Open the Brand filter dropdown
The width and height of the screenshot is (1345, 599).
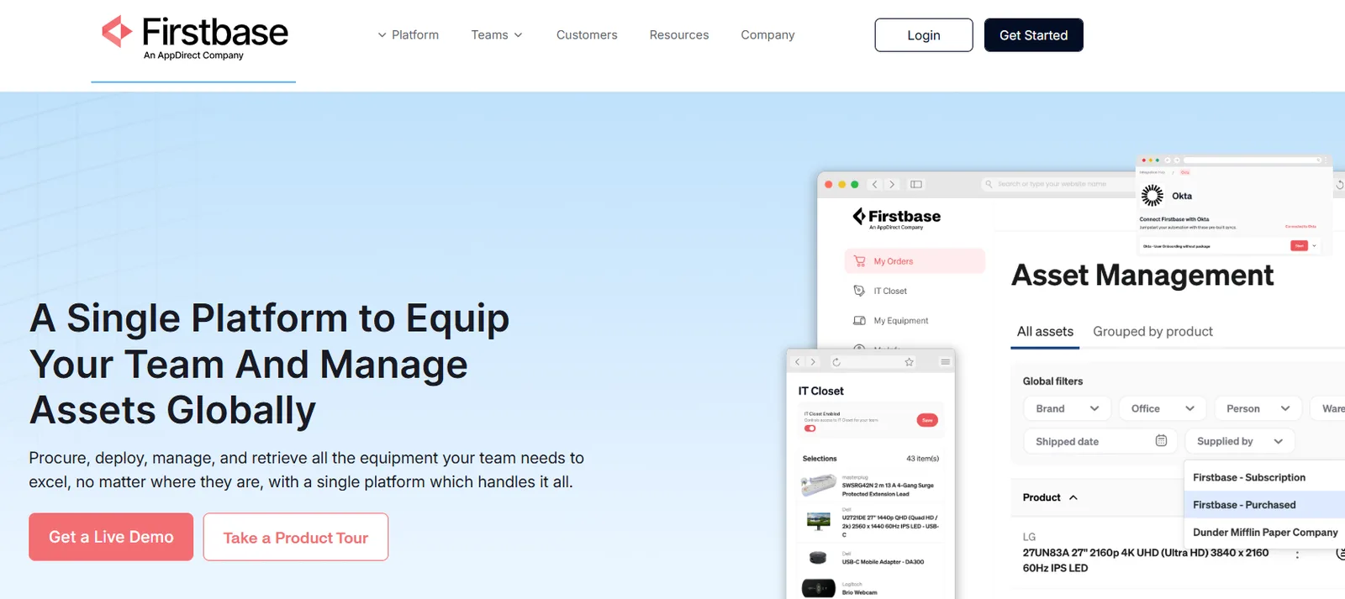pyautogui.click(x=1068, y=408)
